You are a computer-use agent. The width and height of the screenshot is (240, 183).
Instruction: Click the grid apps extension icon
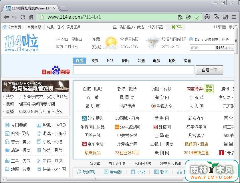[x=225, y=17]
